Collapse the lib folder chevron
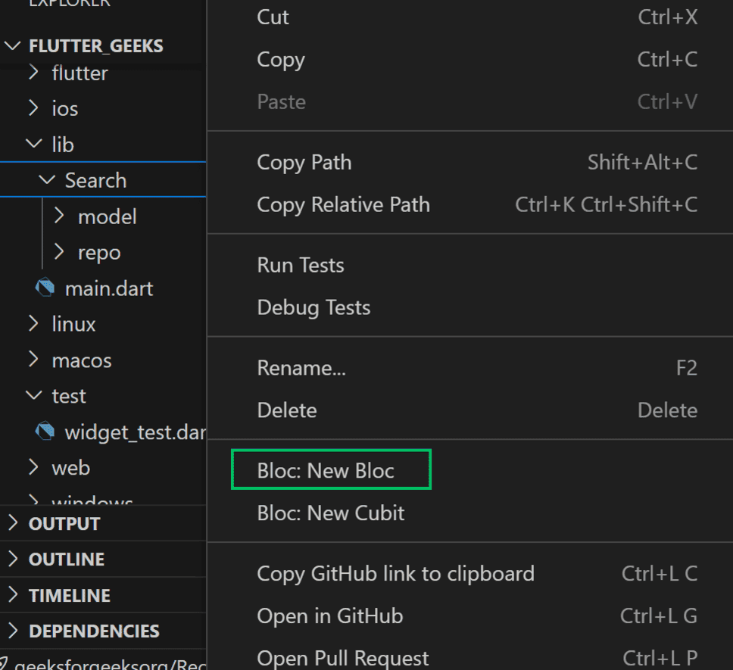The image size is (733, 670). click(x=33, y=145)
